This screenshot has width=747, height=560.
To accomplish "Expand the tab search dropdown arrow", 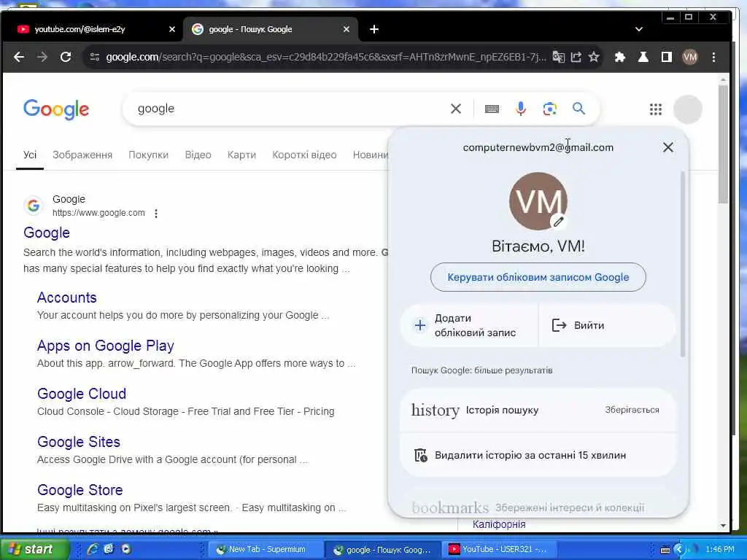I will tap(638, 29).
